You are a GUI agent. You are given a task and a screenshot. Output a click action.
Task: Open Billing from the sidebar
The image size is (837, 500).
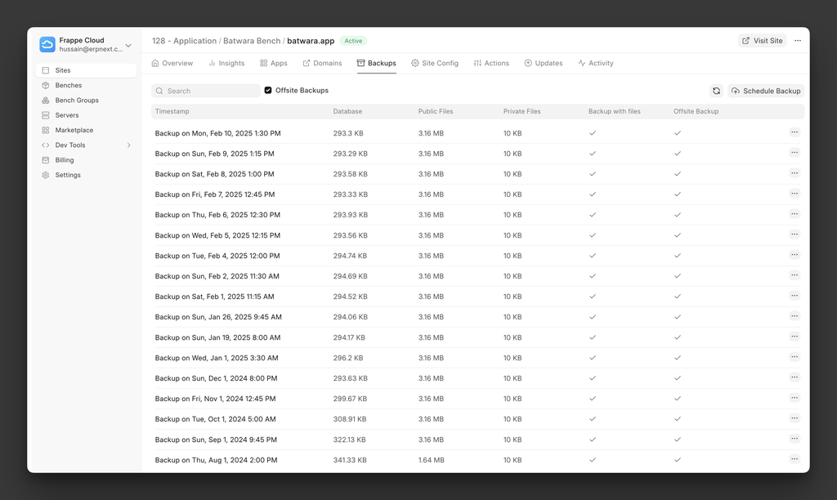(x=64, y=160)
